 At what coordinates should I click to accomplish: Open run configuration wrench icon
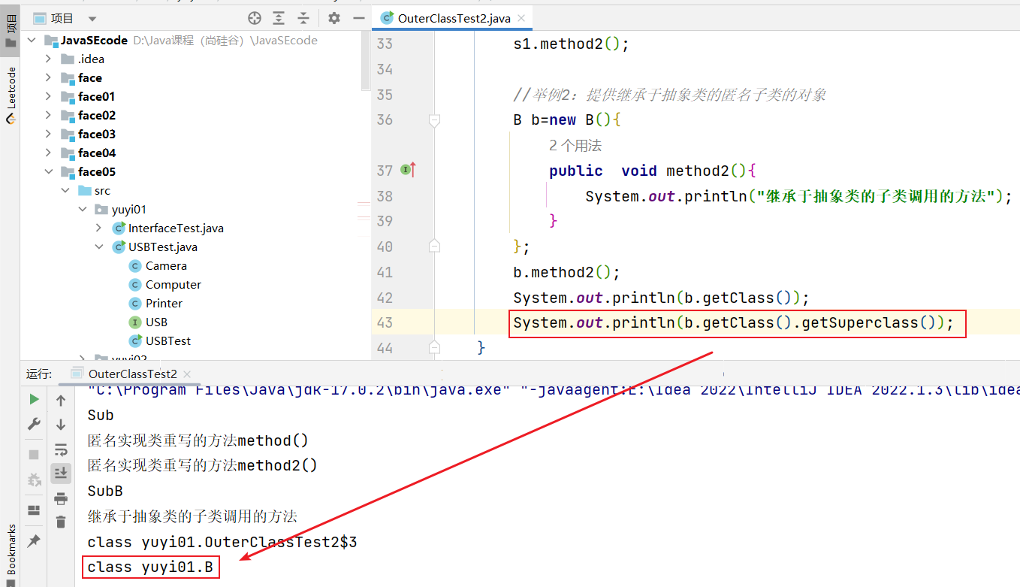(34, 424)
